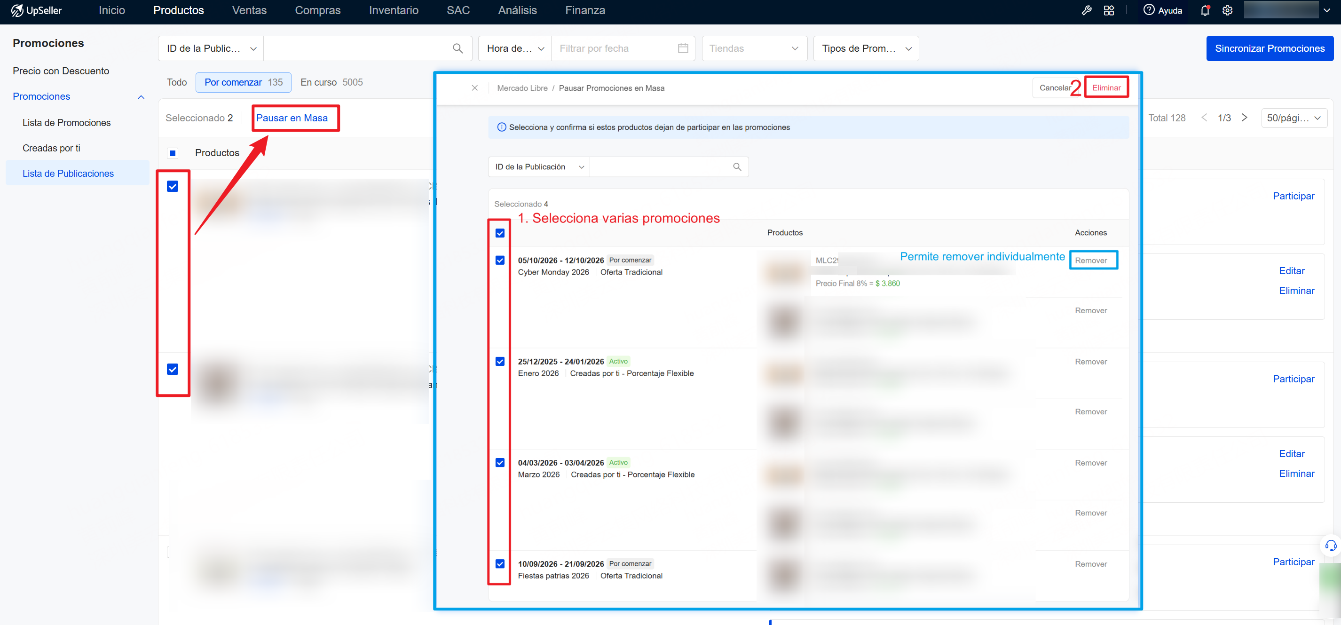Uncheck the first product row checkbox
This screenshot has height=625, width=1341.
tap(172, 186)
